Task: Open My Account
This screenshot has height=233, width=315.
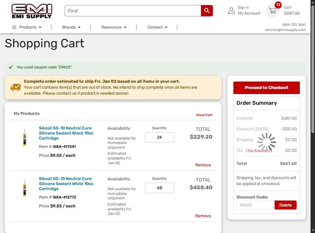Action: [249, 13]
